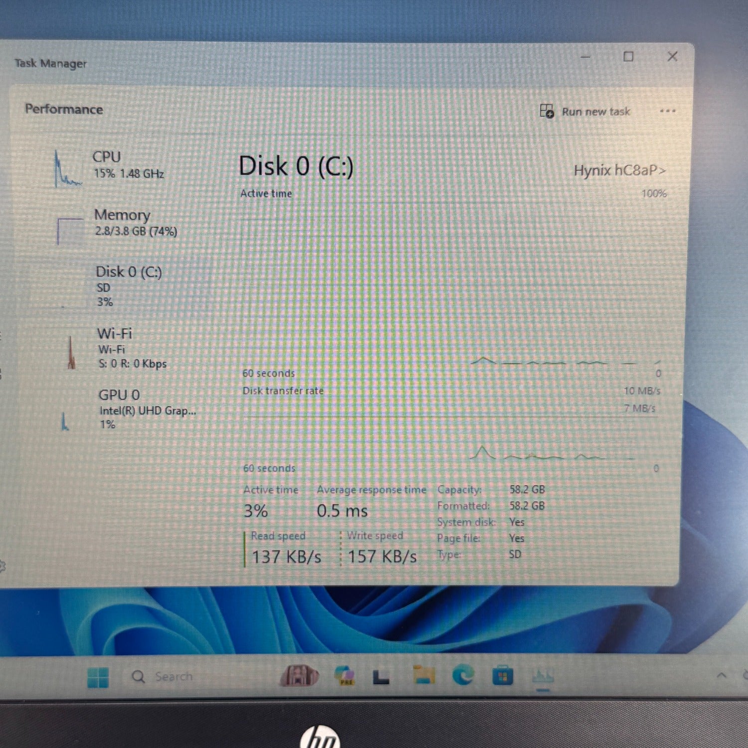748x748 pixels.
Task: Select Disk 0 (C:) in sidebar
Action: tap(127, 286)
